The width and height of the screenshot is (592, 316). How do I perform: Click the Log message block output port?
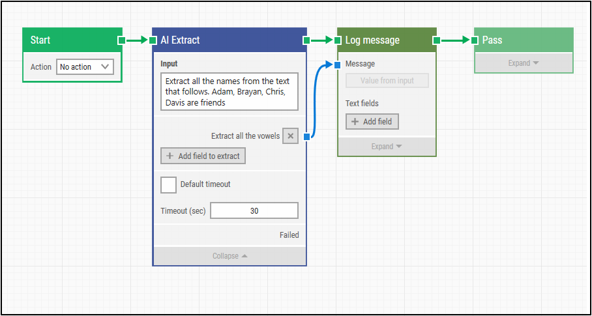click(x=436, y=40)
